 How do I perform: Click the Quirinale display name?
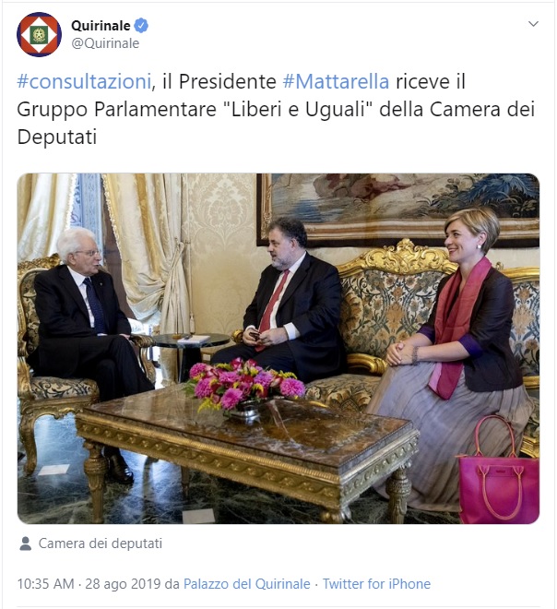pos(101,26)
